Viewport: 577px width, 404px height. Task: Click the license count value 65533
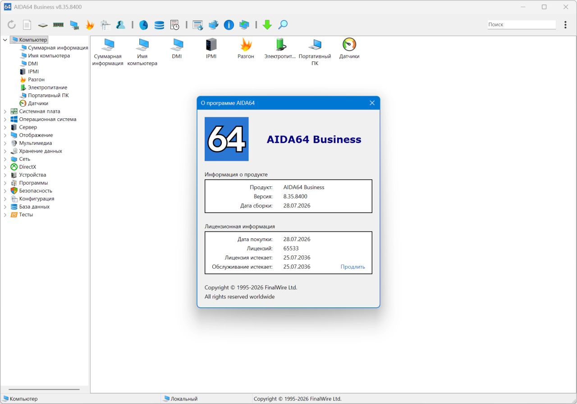(291, 248)
